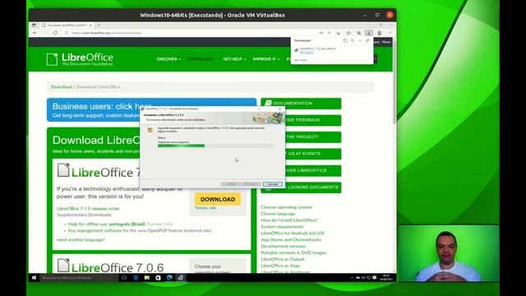This screenshot has height=296, width=526.
Task: Click Torrent, Info link under DOWNLOAD button
Action: tap(205, 208)
